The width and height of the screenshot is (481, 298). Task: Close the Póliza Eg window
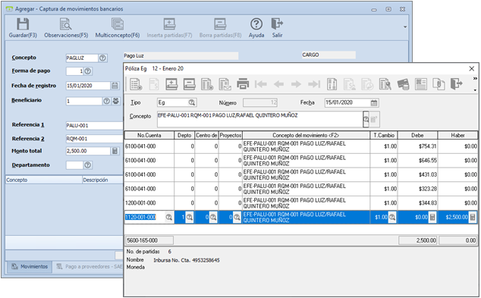(471, 69)
